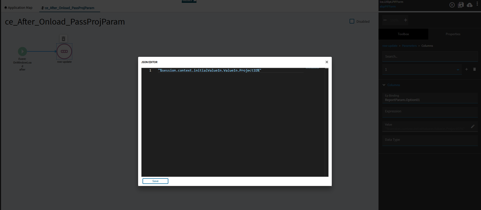This screenshot has height=210, width=481.
Task: Click the Feedback button at the top
Action: pos(189,1)
